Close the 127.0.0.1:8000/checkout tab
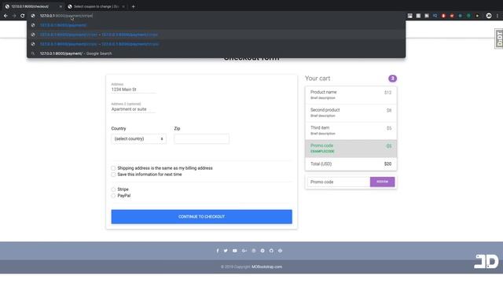 tap(61, 6)
